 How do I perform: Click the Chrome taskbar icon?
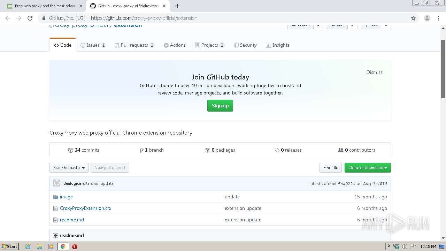click(63, 246)
